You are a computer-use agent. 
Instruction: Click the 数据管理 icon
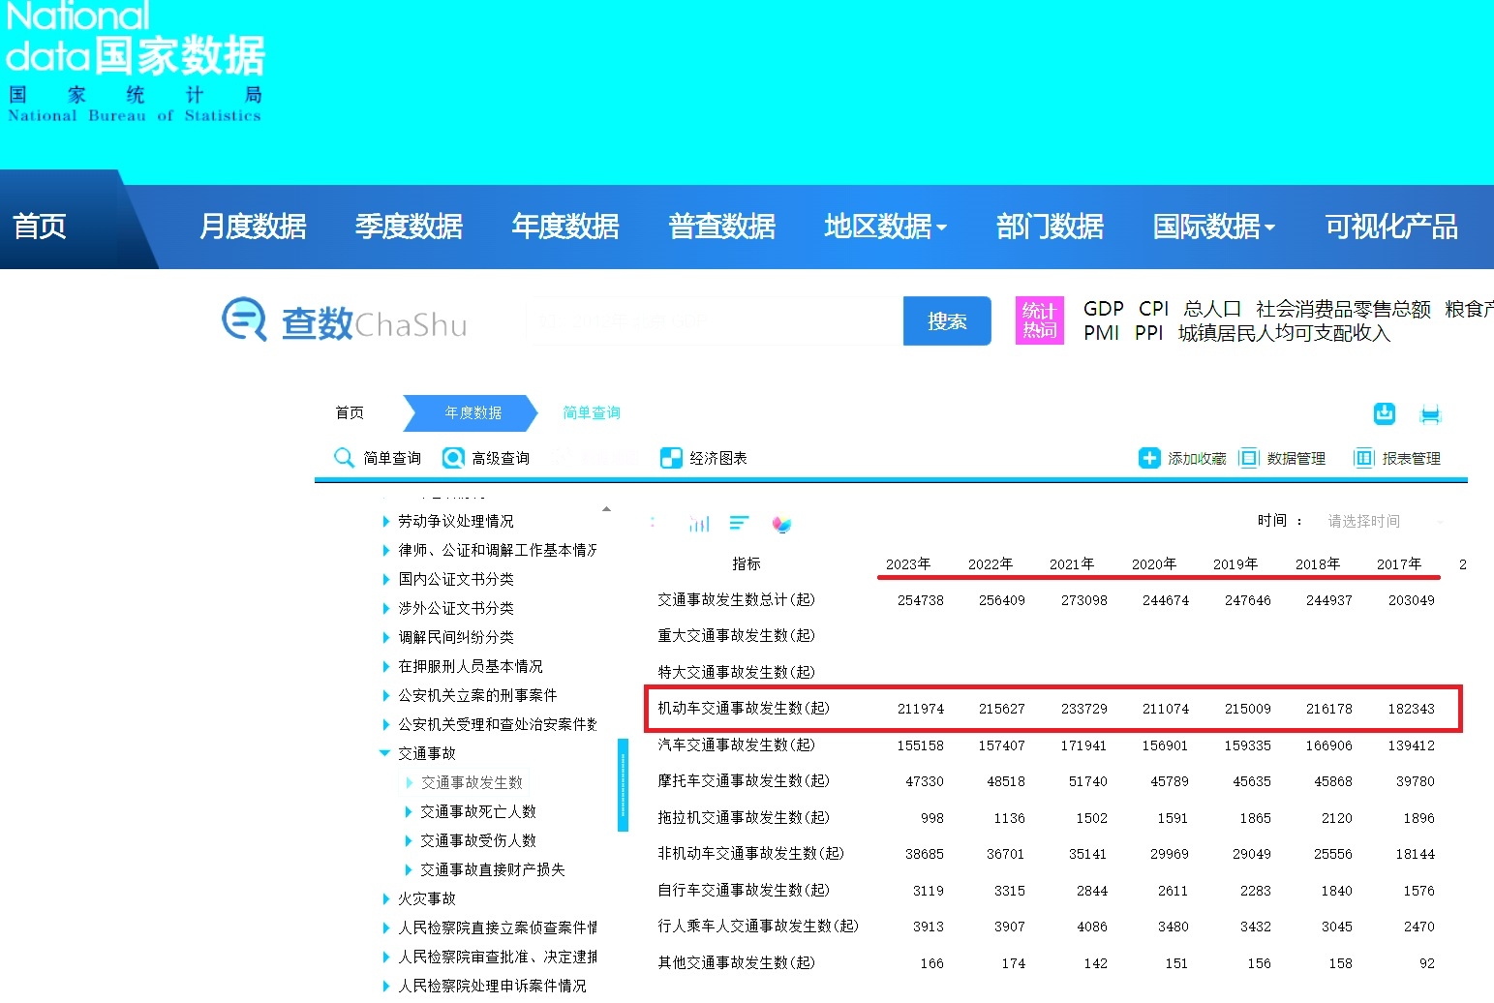coord(1249,458)
